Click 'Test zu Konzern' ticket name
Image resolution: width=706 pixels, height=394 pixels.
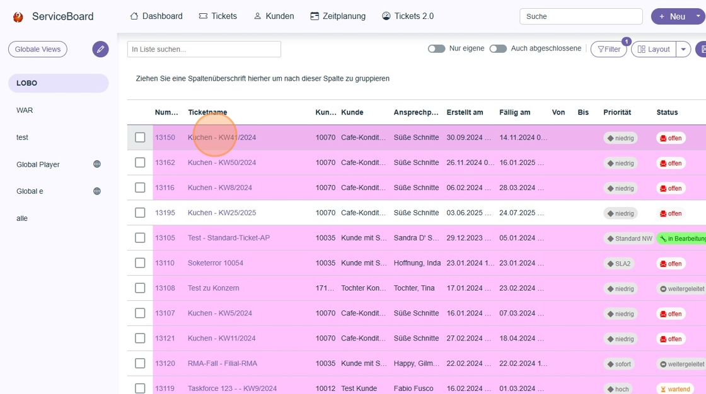pyautogui.click(x=214, y=288)
